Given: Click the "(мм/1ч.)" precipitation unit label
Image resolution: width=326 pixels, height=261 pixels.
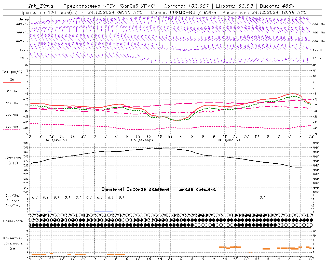Looking at the screenshot, I should click(13, 205).
